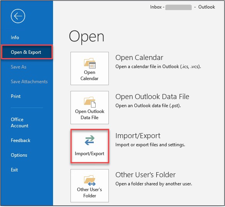Open Office Account settings
Image resolution: width=225 pixels, height=207 pixels.
[x=19, y=123]
